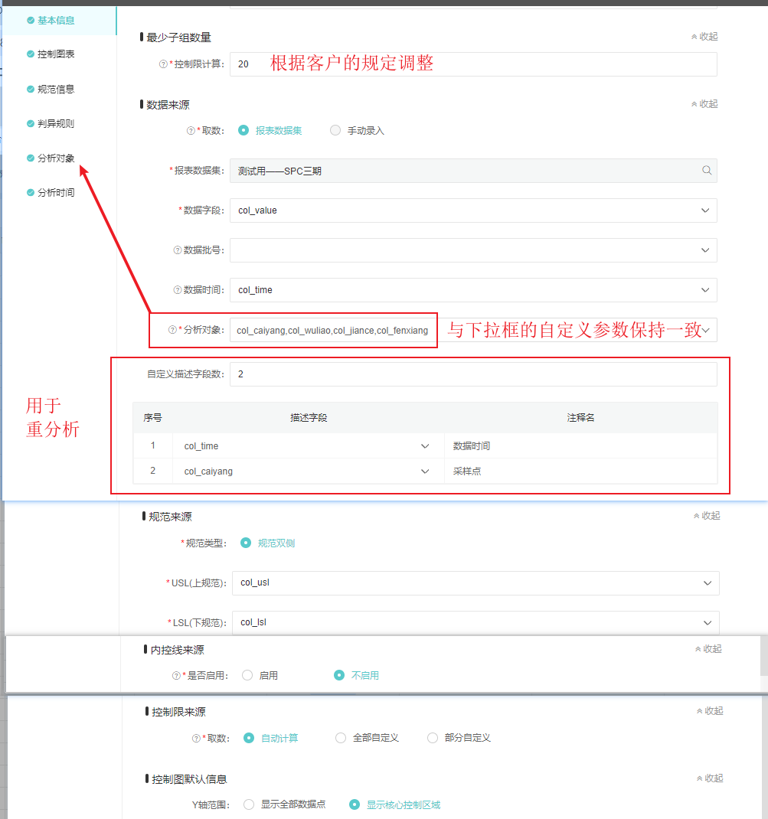Choose 不启用 for inner control line
Viewport: 768px width, 819px height.
point(339,675)
